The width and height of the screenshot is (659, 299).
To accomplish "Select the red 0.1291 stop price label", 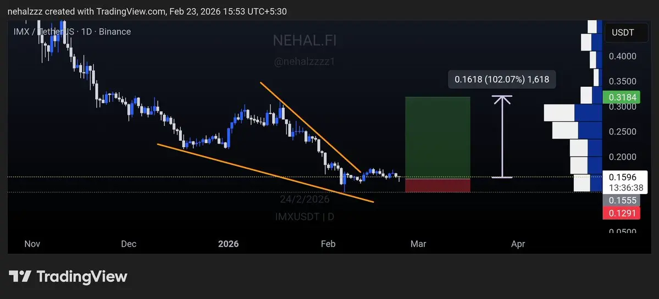I will (621, 212).
